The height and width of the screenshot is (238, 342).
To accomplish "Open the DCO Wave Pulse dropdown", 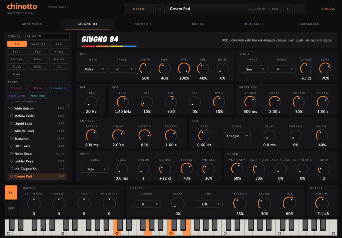I will pyautogui.click(x=93, y=69).
